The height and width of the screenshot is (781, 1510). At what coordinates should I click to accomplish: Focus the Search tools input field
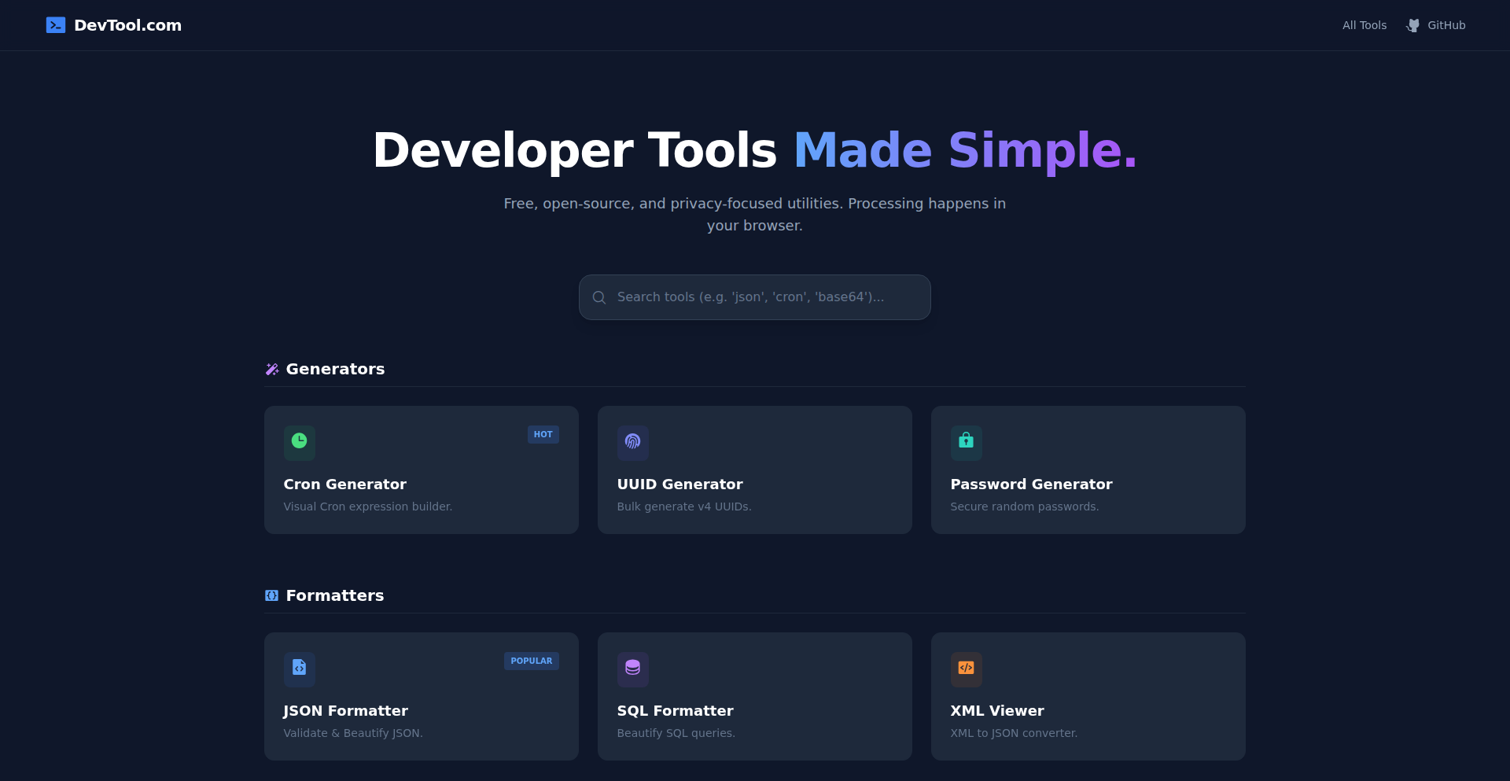coord(755,297)
